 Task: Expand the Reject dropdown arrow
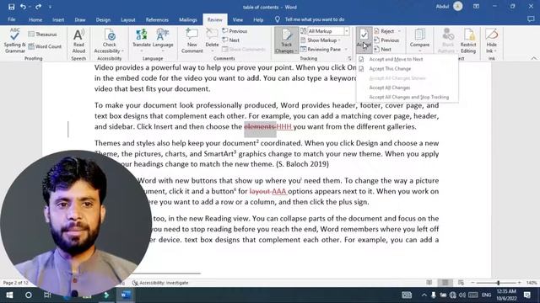tap(399, 31)
